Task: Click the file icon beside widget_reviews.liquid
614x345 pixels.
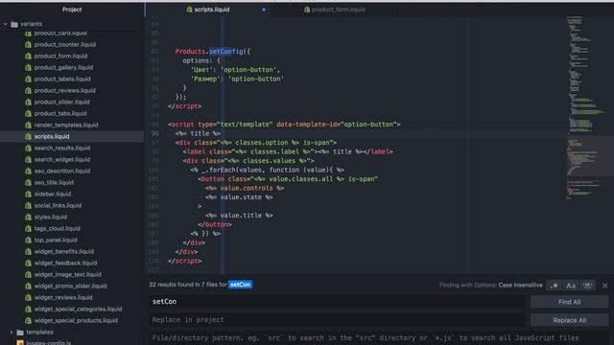Action: [28, 298]
